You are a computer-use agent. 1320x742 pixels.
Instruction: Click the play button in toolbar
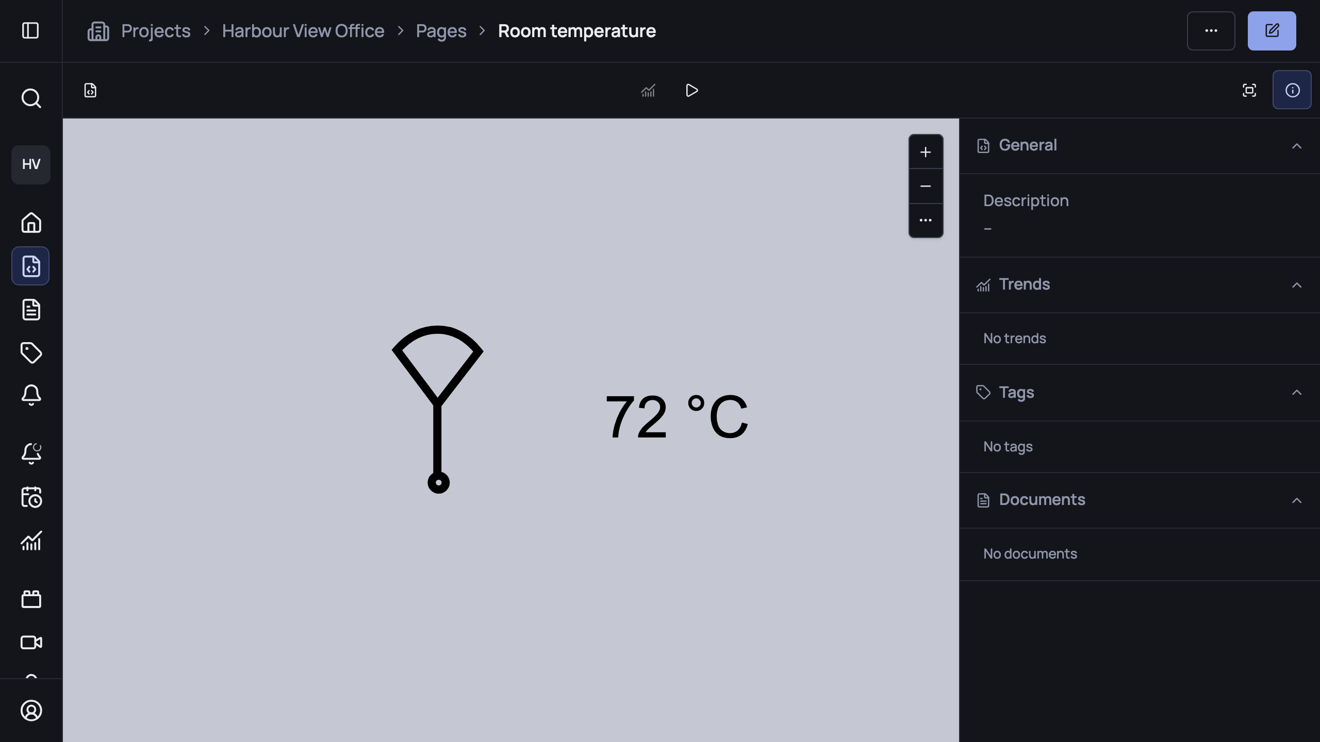pyautogui.click(x=691, y=91)
